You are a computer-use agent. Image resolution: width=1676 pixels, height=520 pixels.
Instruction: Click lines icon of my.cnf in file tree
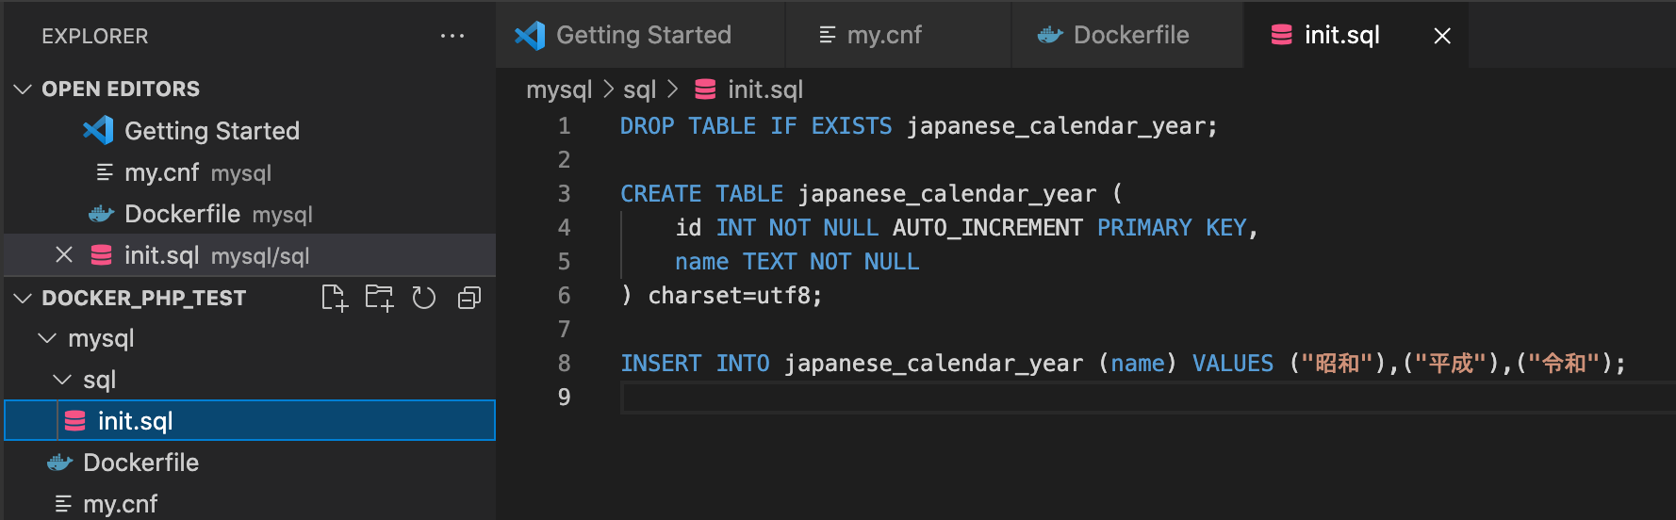(x=63, y=504)
